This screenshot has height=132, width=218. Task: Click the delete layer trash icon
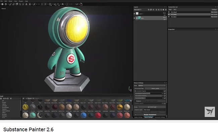166,10
